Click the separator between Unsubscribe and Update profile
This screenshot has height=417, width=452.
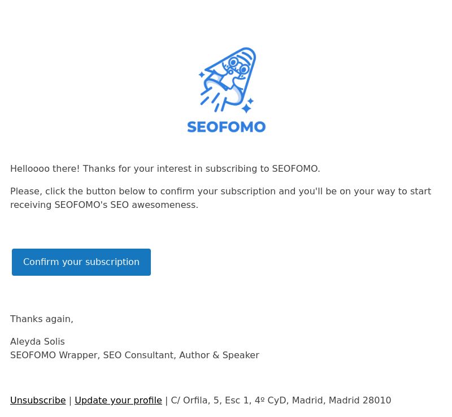[70, 401]
